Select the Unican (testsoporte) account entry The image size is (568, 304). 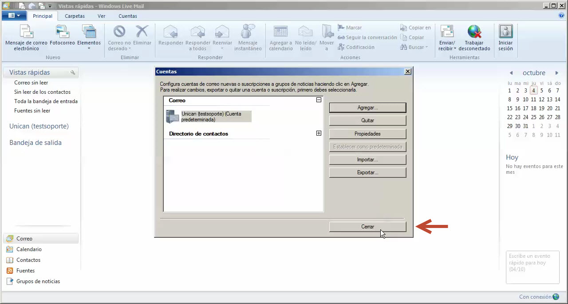pyautogui.click(x=209, y=116)
